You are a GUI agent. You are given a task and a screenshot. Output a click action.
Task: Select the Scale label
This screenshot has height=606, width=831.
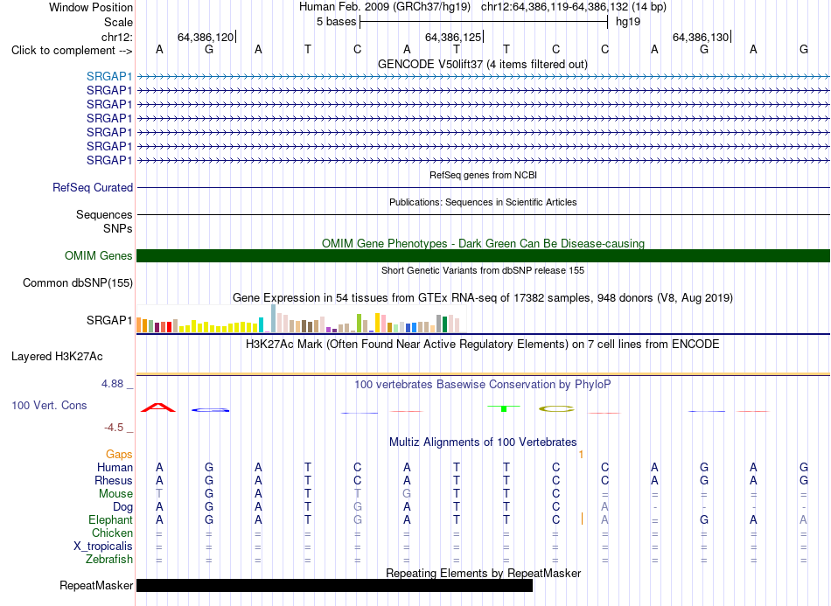[118, 22]
